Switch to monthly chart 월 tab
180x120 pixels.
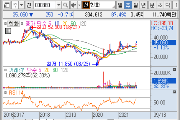pos(136,5)
